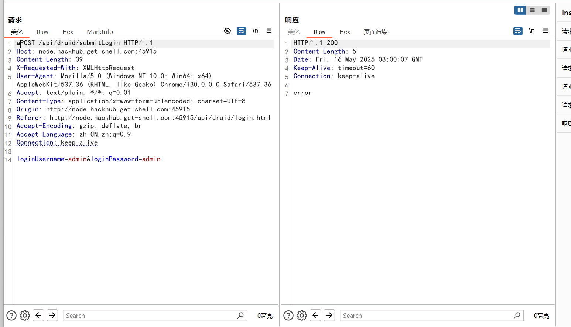The width and height of the screenshot is (571, 327).
Task: Select the MarkInfo tab
Action: pos(99,32)
